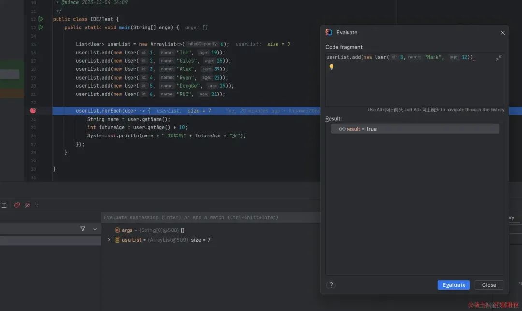The height and width of the screenshot is (311, 522).
Task: Click into the Code fragment text area
Action: pos(415,80)
